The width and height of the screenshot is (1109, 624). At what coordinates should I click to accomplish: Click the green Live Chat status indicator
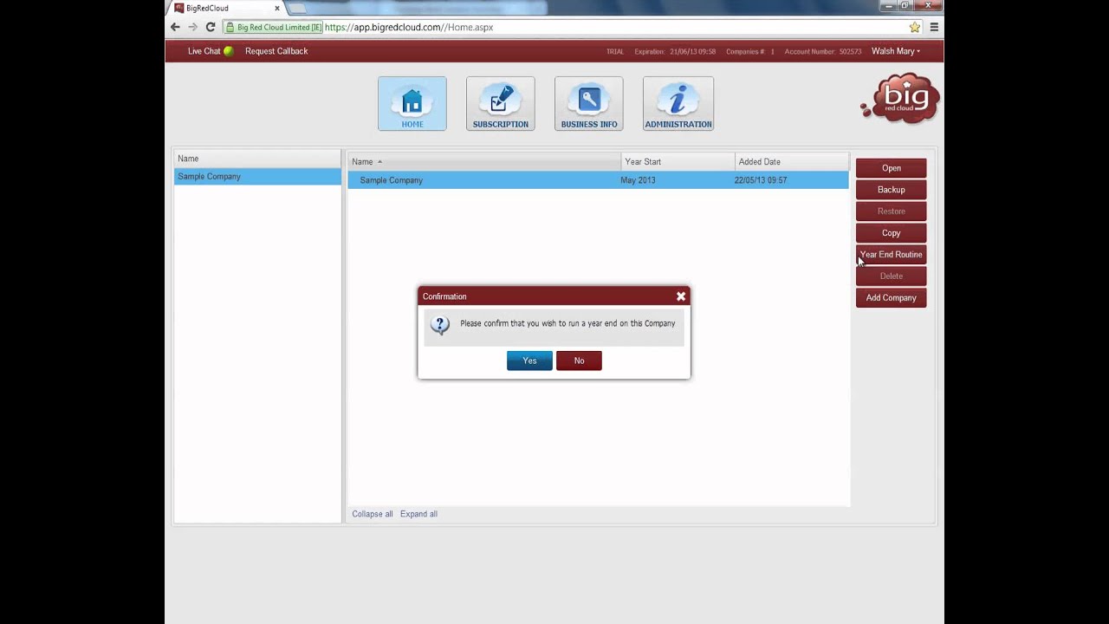click(229, 51)
